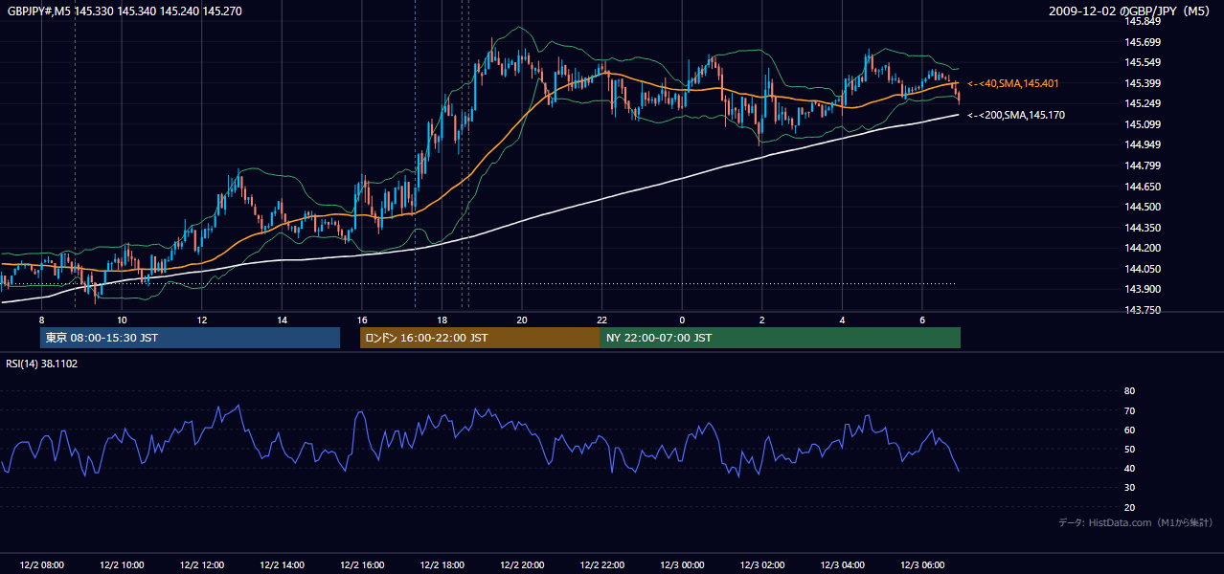Click hour tick 22 under the price chart
Screen dimensions: 1224x574
point(602,320)
